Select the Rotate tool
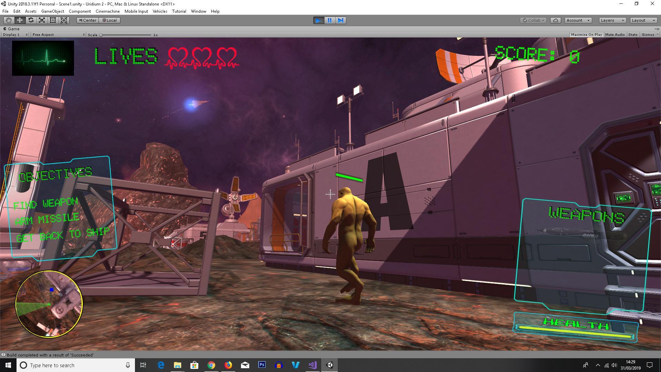The width and height of the screenshot is (661, 372). pyautogui.click(x=31, y=20)
